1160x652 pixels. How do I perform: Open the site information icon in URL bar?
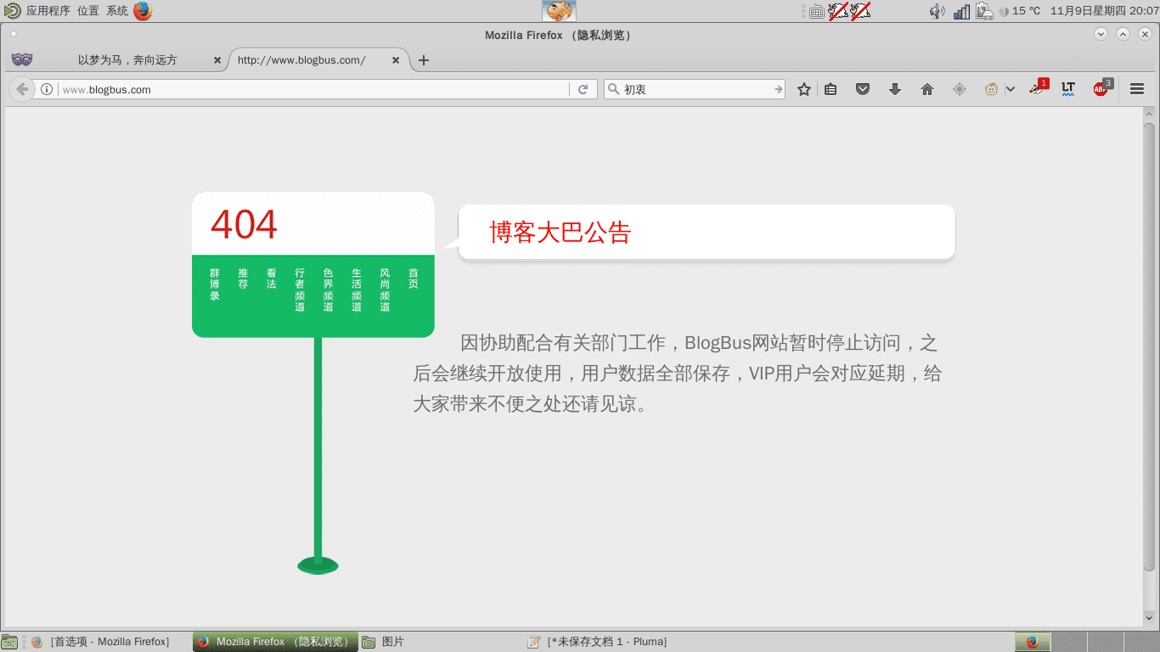coord(47,89)
